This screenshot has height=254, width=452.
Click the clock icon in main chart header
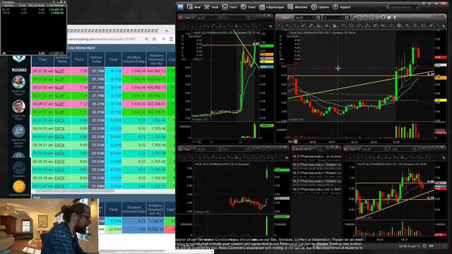tap(318, 18)
